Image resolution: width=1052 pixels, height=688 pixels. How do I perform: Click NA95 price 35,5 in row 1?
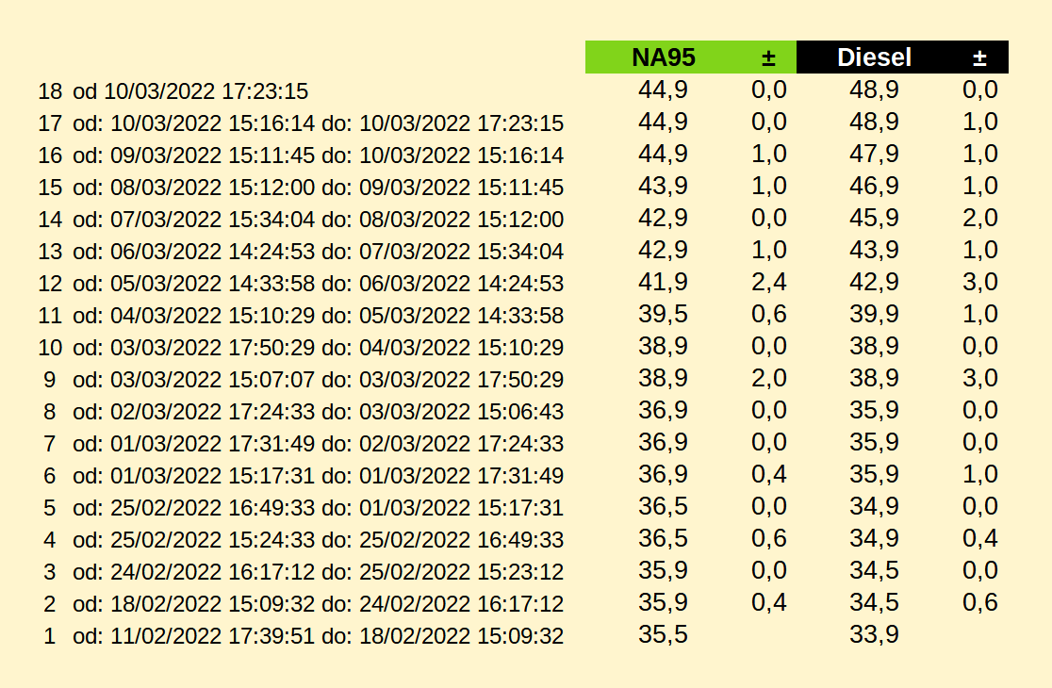(663, 634)
